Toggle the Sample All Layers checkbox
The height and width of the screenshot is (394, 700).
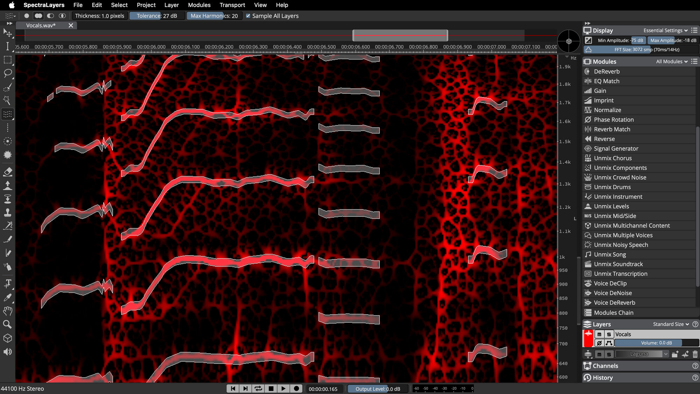(248, 16)
